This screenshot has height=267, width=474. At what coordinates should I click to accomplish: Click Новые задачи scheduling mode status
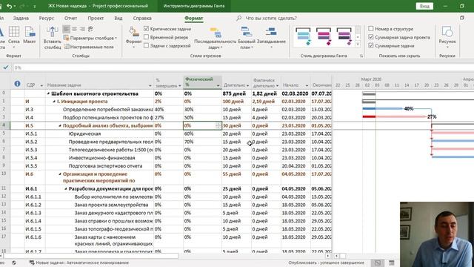pyautogui.click(x=79, y=263)
